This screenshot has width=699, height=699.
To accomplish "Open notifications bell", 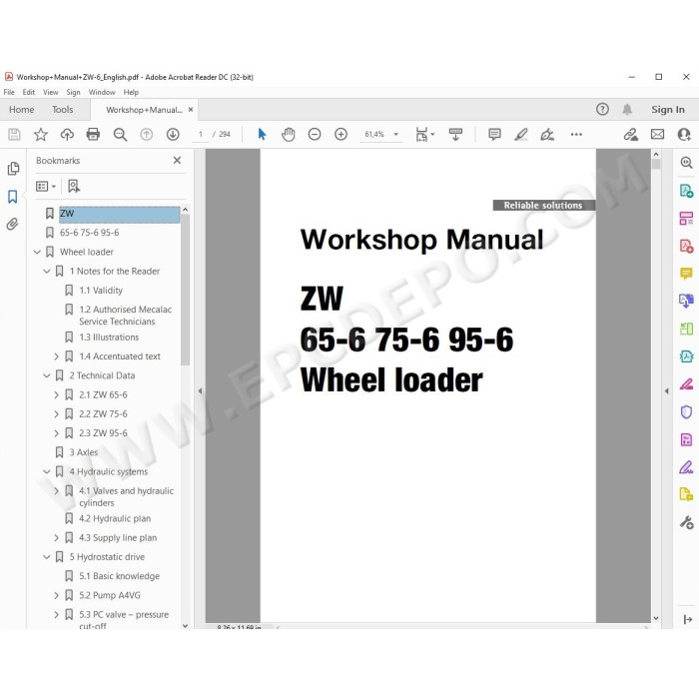I will [627, 109].
